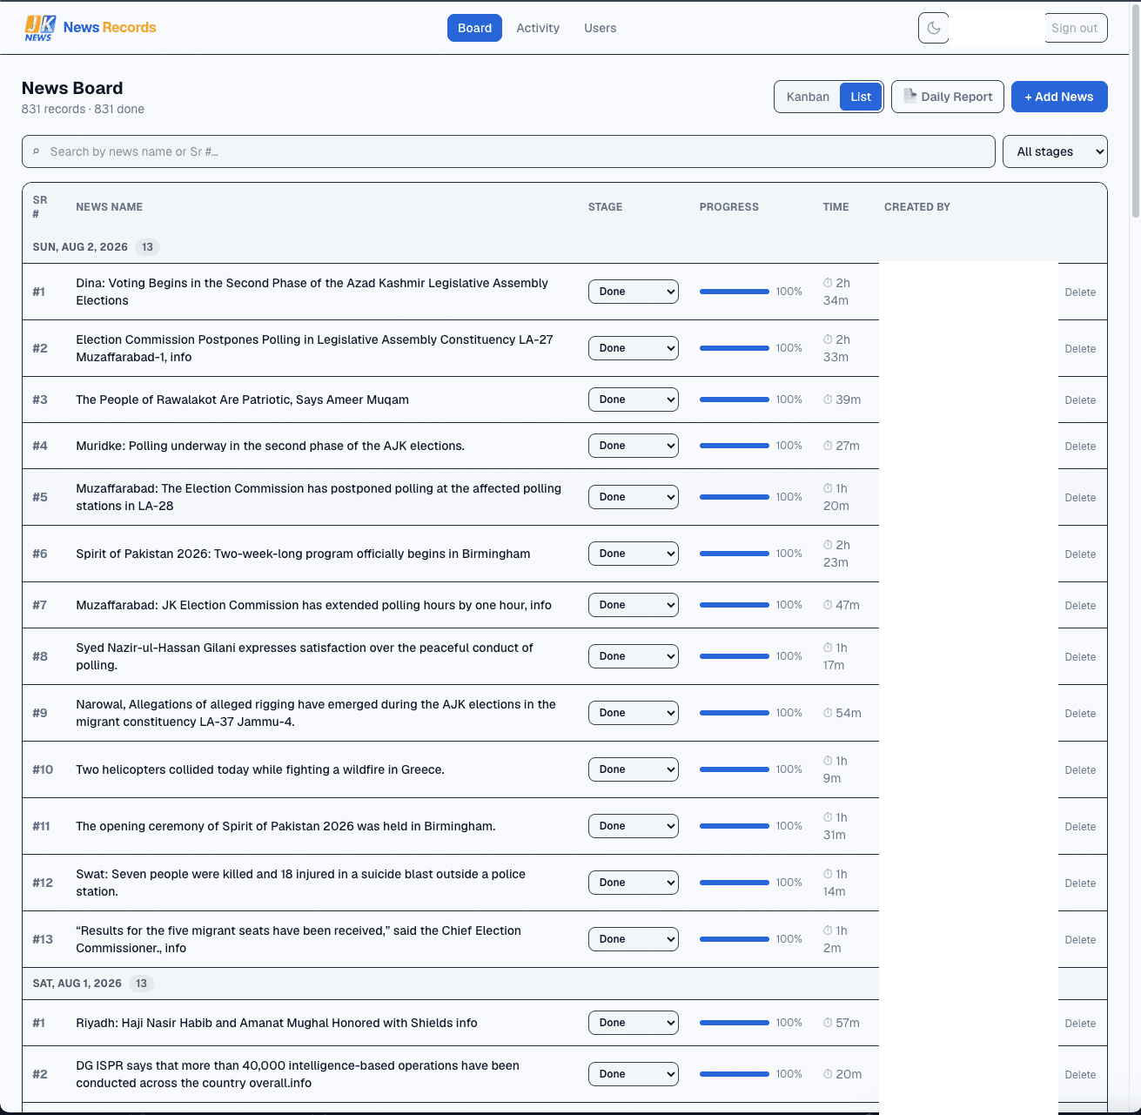The image size is (1141, 1115).
Task: Change stage for Rawalakot Ameer Muqam news
Action: [x=634, y=400]
